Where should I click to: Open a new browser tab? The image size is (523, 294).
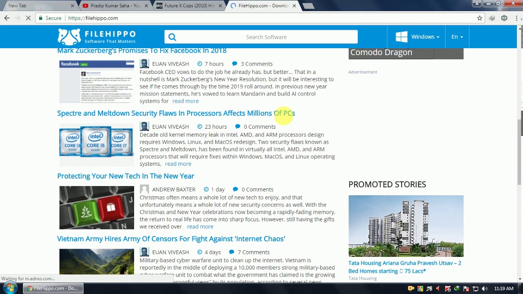pyautogui.click(x=308, y=6)
